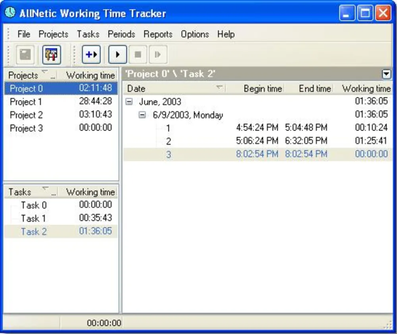Select period row 1

[x=258, y=128]
